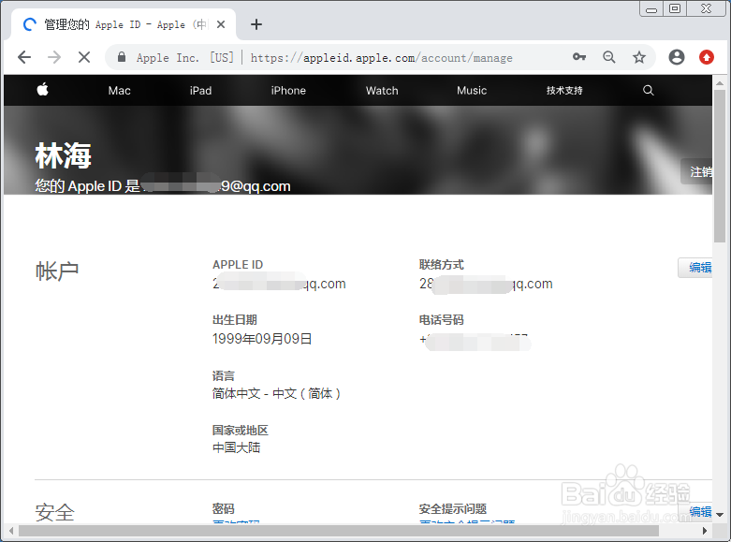Image resolution: width=731 pixels, height=542 pixels.
Task: Open the search icon in Apple navigation bar
Action: [648, 90]
